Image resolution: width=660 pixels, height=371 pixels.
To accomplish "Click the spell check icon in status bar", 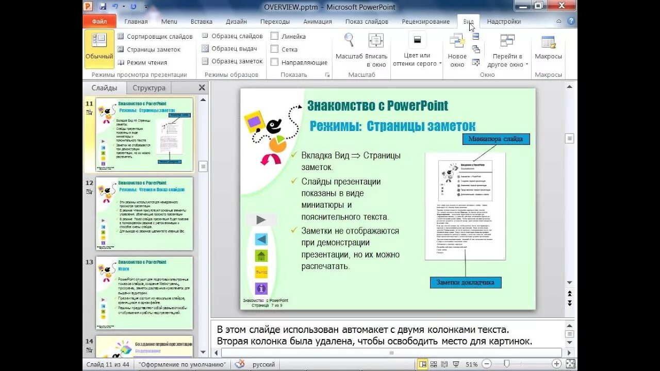I will [x=239, y=364].
